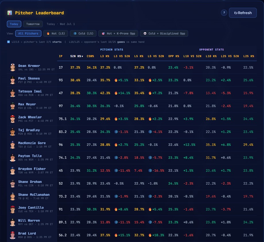Screen dimensions: 264x242
Task: Click MacKenzie Gore's player photo
Action: click(13, 145)
